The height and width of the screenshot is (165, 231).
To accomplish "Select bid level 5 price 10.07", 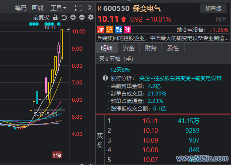I will point(150,160).
